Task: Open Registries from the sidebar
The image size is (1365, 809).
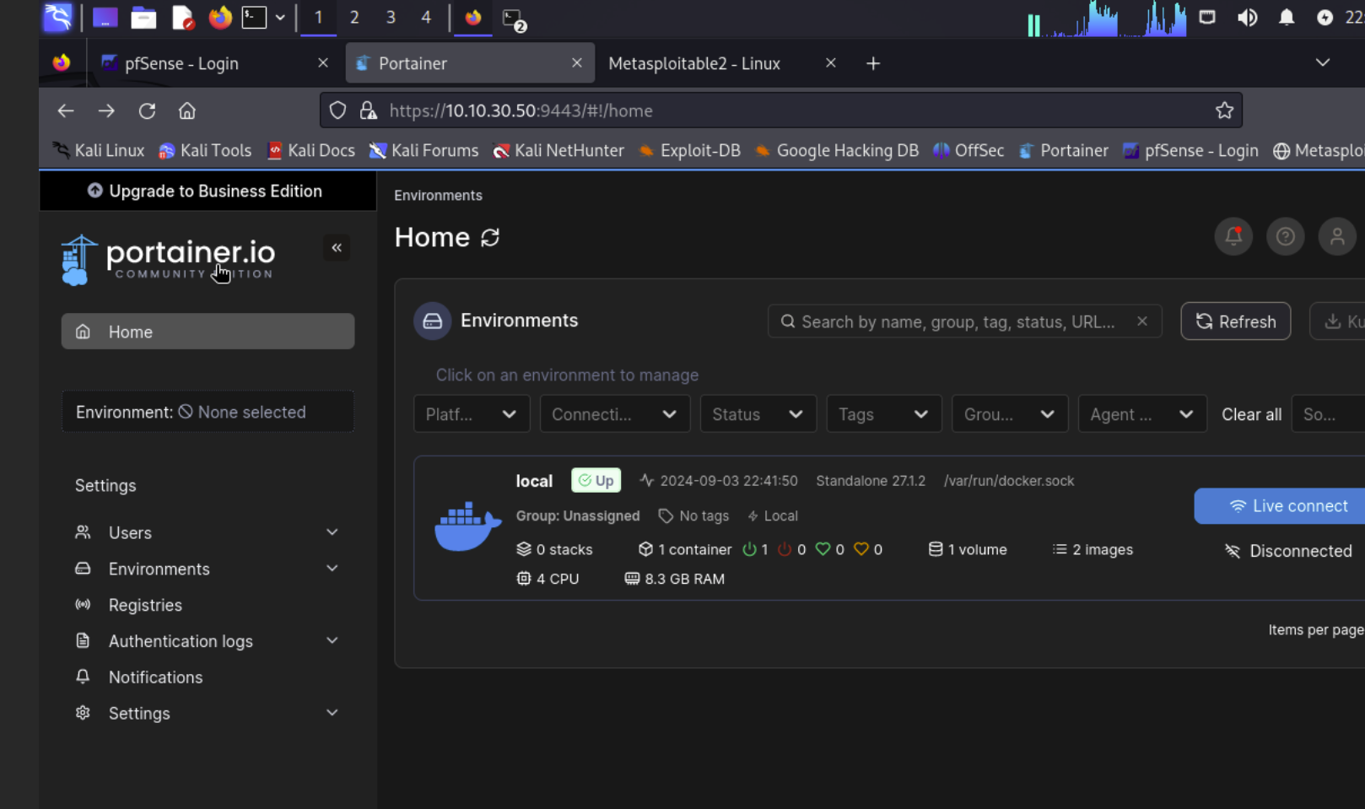Action: (x=144, y=605)
